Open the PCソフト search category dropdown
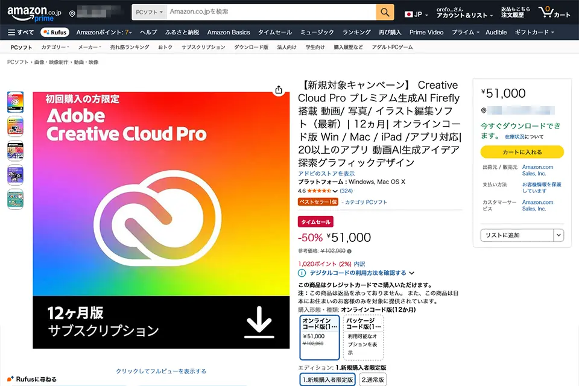This screenshot has width=579, height=386. coord(149,12)
